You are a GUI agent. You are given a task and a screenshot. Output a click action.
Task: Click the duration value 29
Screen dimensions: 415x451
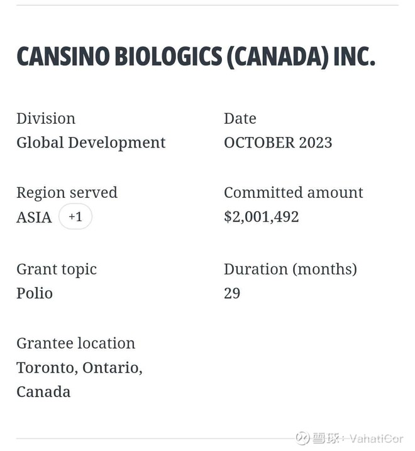click(x=232, y=293)
